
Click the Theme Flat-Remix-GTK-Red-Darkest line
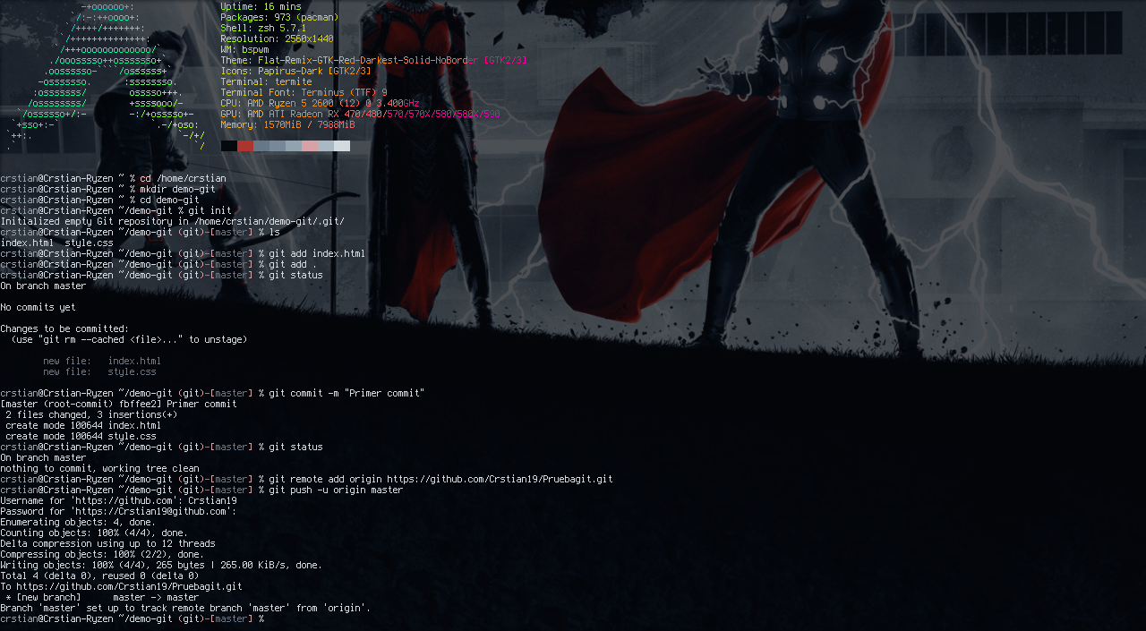[373, 61]
